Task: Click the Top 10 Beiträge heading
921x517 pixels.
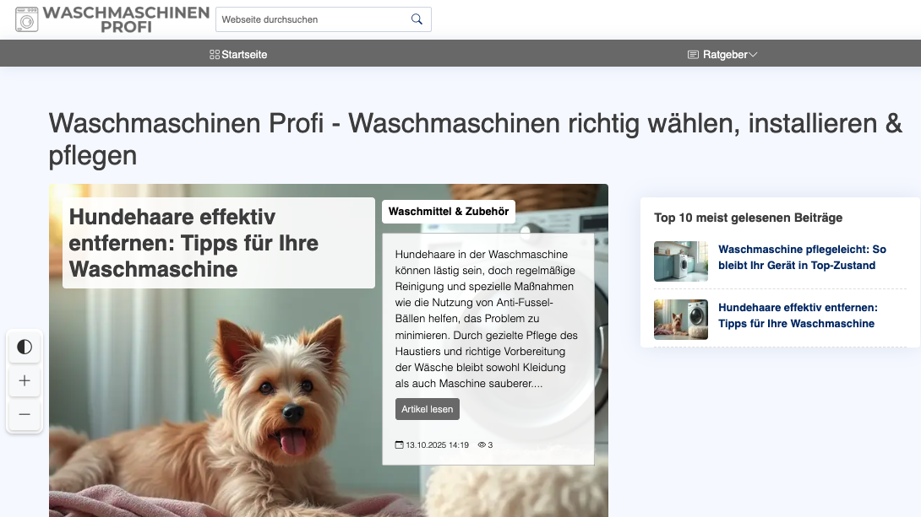Action: (749, 218)
